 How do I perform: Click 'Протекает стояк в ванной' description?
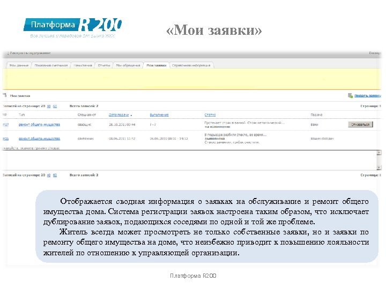point(244,123)
